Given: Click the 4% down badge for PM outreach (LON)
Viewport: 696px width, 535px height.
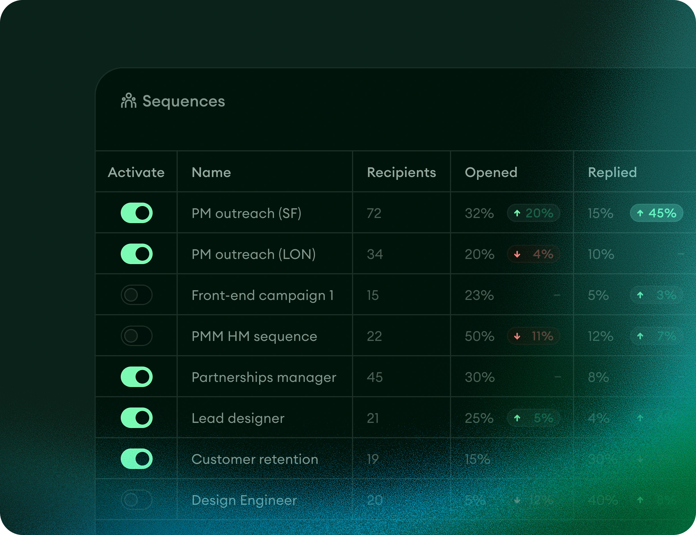Looking at the screenshot, I should click(533, 254).
